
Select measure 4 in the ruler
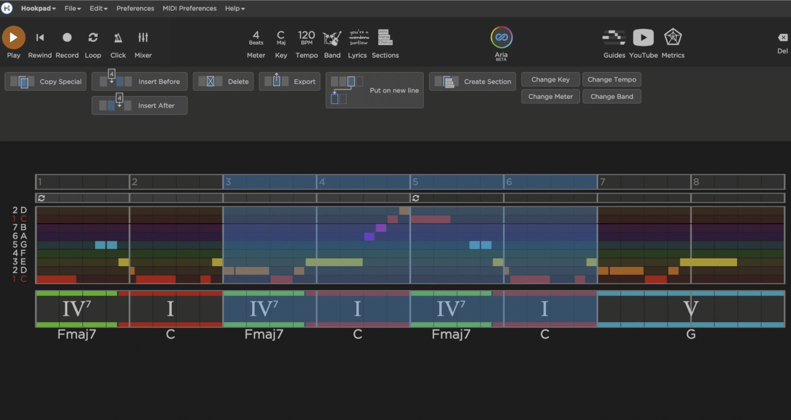click(363, 182)
